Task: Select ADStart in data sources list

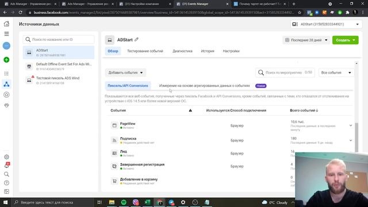Action: pos(59,52)
